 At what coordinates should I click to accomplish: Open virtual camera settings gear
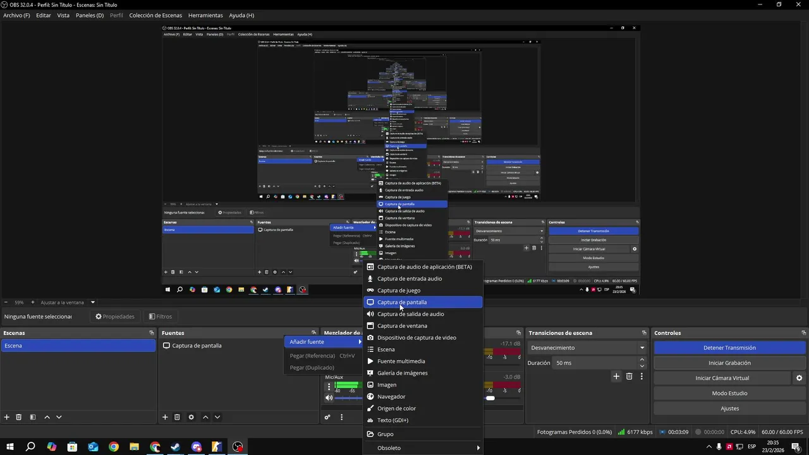799,378
